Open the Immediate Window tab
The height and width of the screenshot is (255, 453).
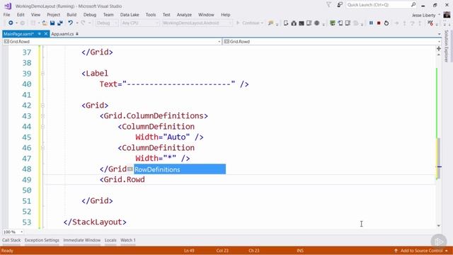(82, 240)
